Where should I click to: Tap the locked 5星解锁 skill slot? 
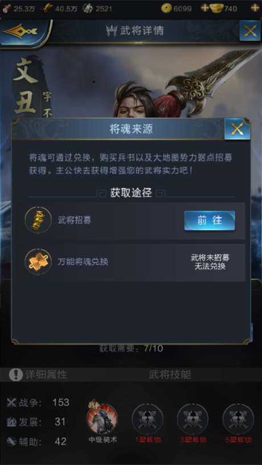pyautogui.click(x=238, y=420)
